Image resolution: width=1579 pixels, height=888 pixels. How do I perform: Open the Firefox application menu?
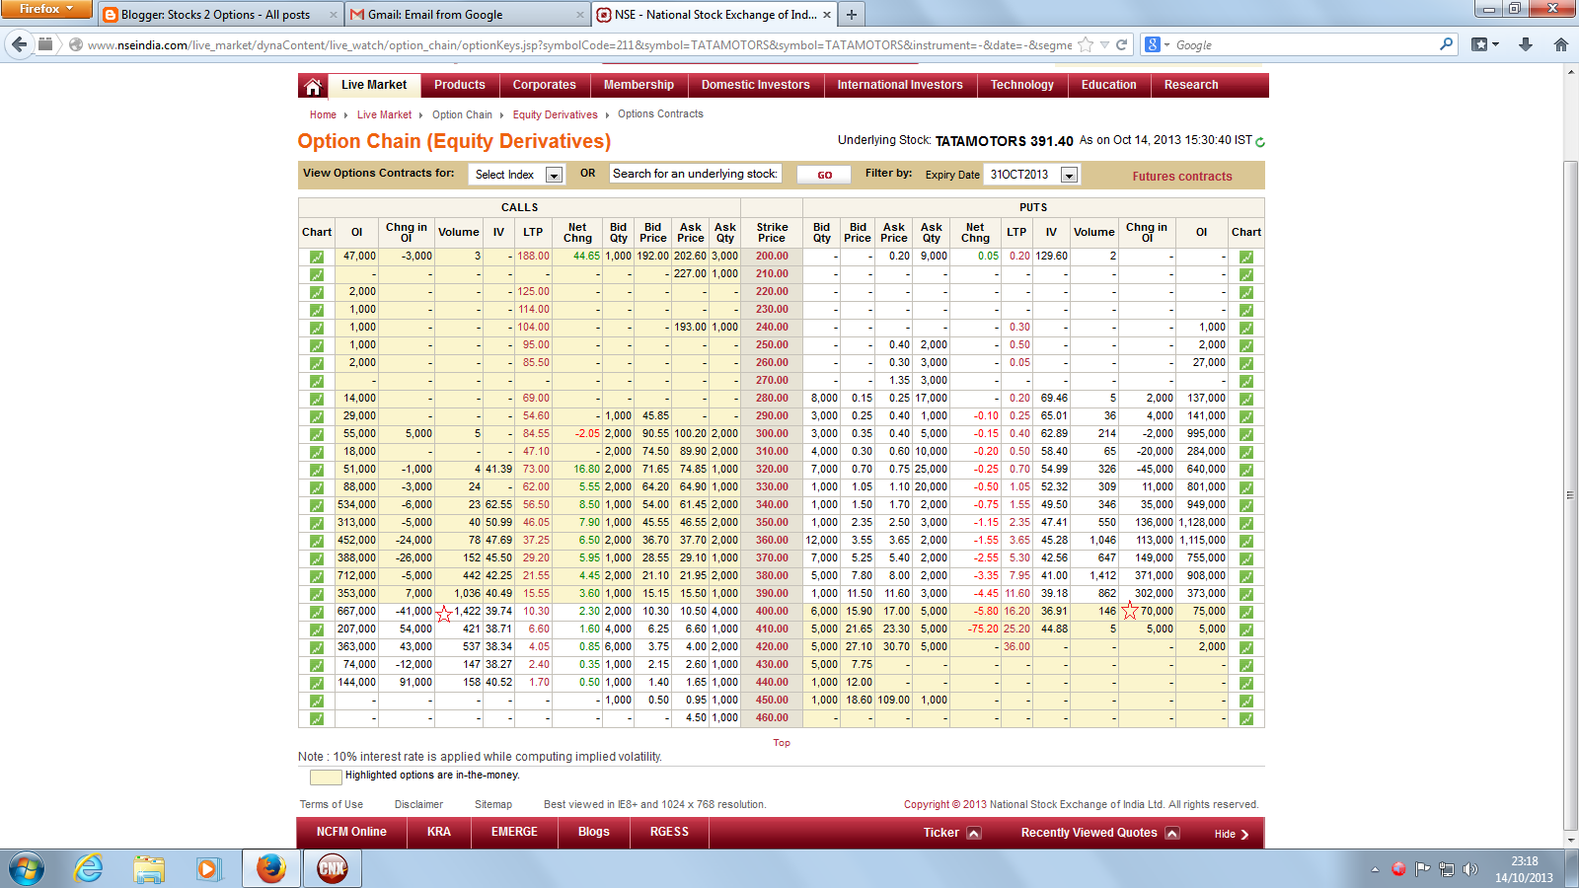(x=45, y=9)
